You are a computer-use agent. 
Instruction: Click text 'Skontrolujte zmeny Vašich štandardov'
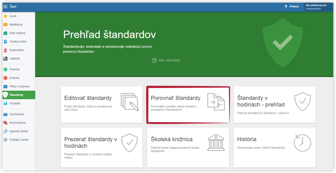coord(261,148)
